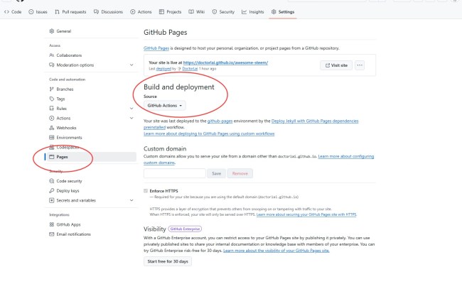Open the Discussions tab
Viewport: 462px width, 284px height.
click(108, 12)
